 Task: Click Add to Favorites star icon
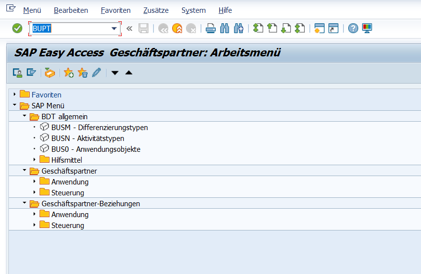pos(69,73)
